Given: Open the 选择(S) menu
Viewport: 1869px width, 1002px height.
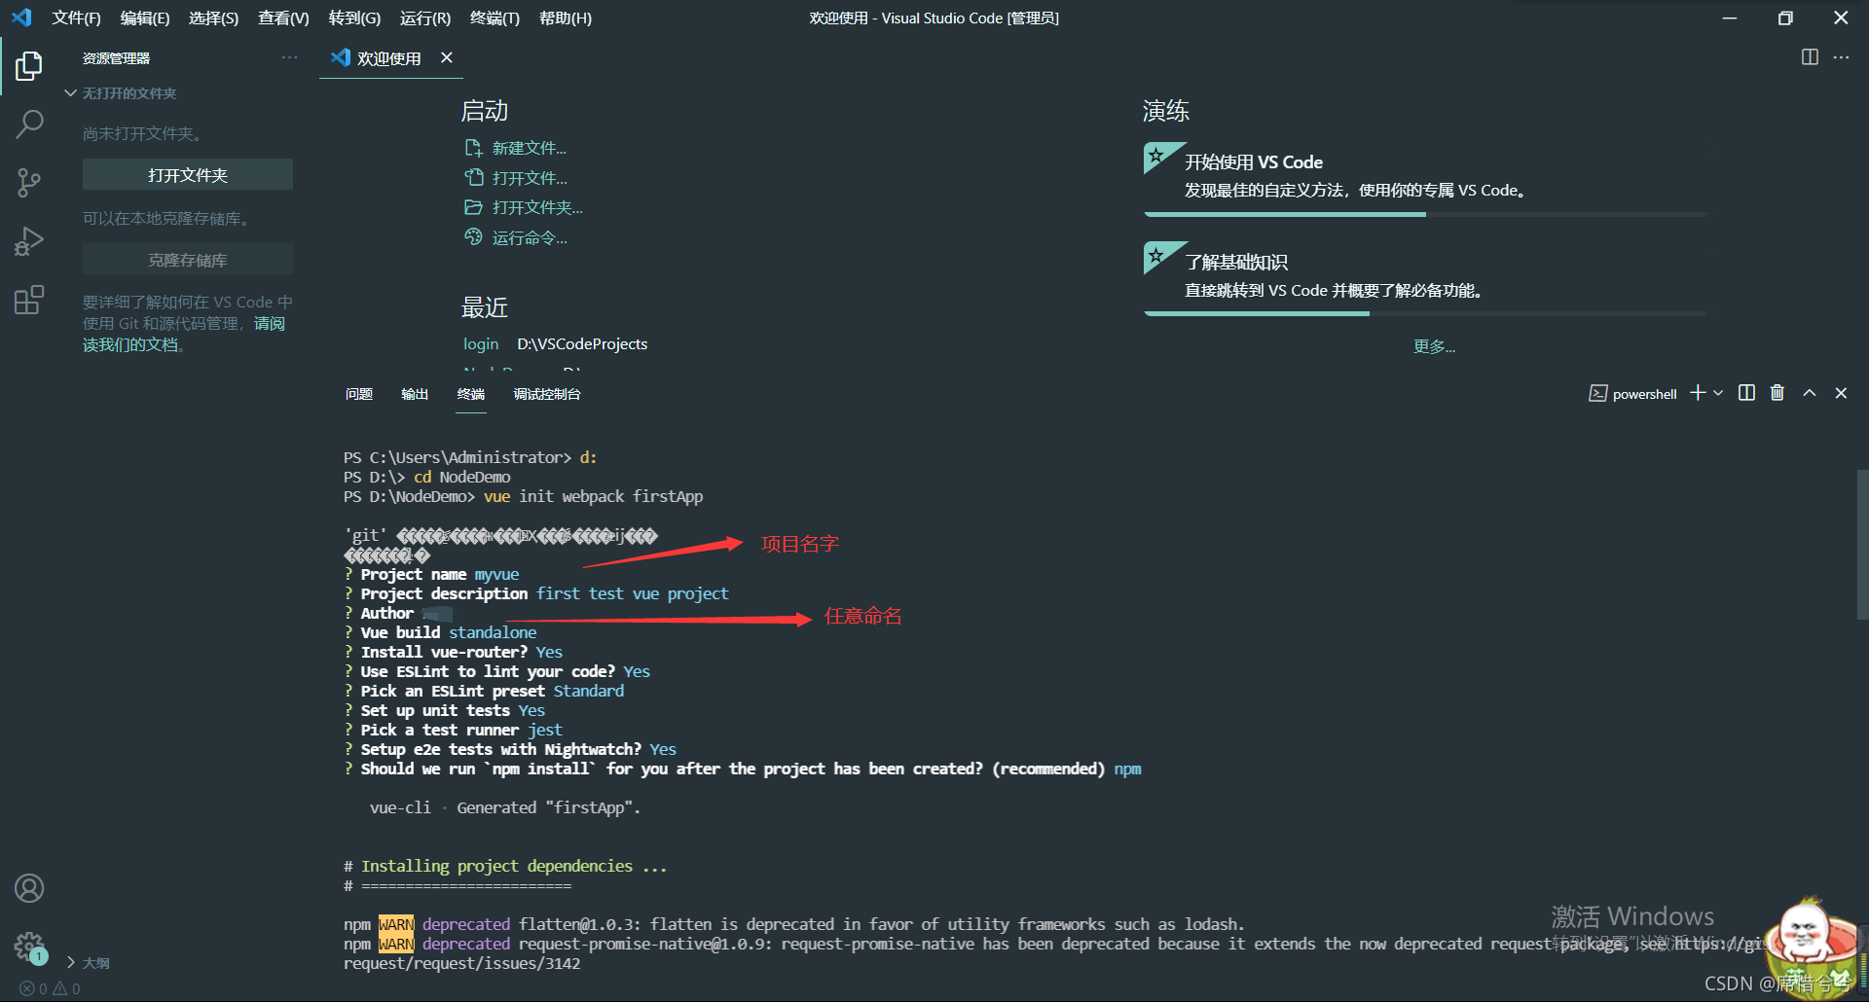Looking at the screenshot, I should point(213,18).
